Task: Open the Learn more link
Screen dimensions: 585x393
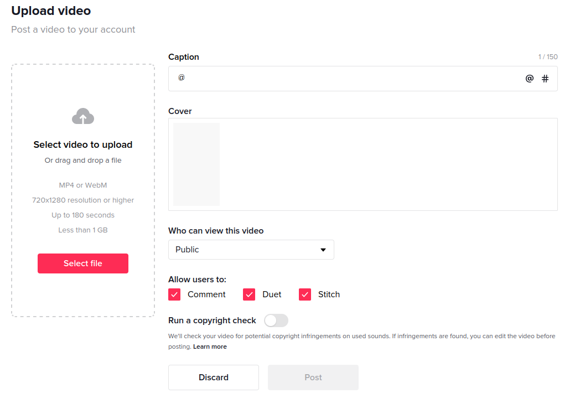Action: coord(210,347)
